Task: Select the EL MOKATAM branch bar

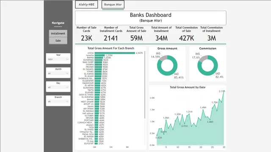Action: [97, 97]
